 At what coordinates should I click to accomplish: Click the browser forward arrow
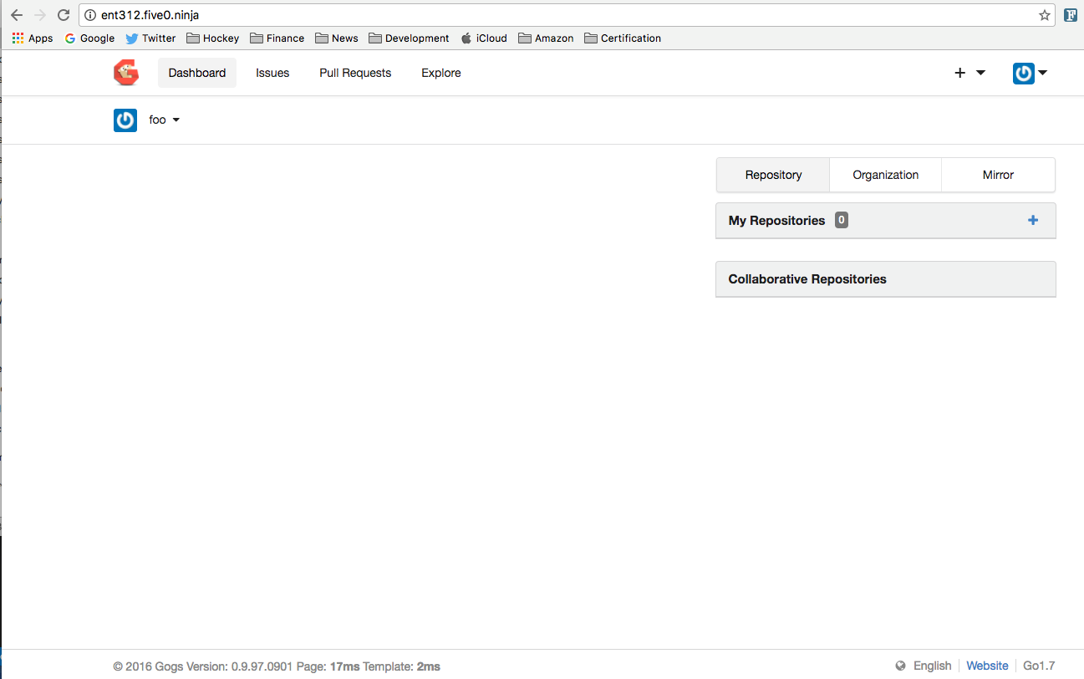39,15
